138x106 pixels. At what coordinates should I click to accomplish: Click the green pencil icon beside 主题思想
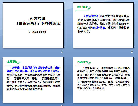[x=19, y=63]
